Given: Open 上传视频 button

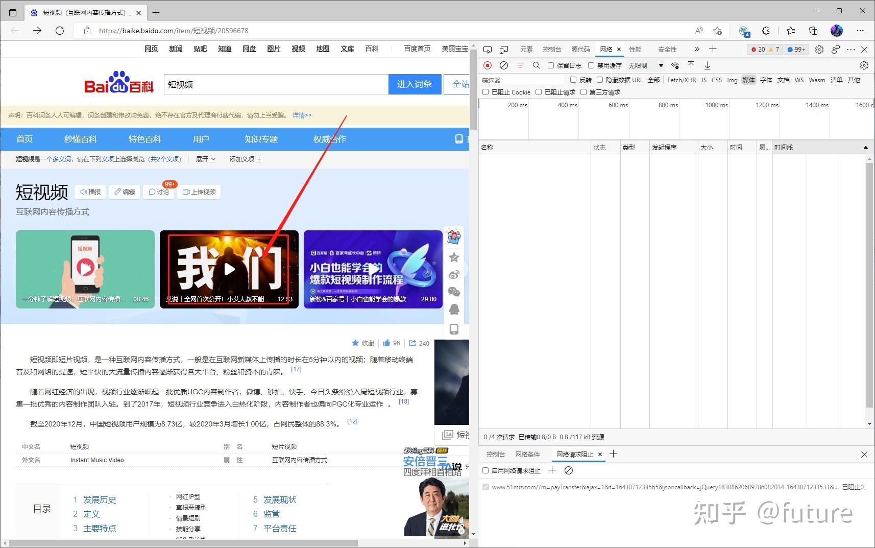Looking at the screenshot, I should pos(199,192).
